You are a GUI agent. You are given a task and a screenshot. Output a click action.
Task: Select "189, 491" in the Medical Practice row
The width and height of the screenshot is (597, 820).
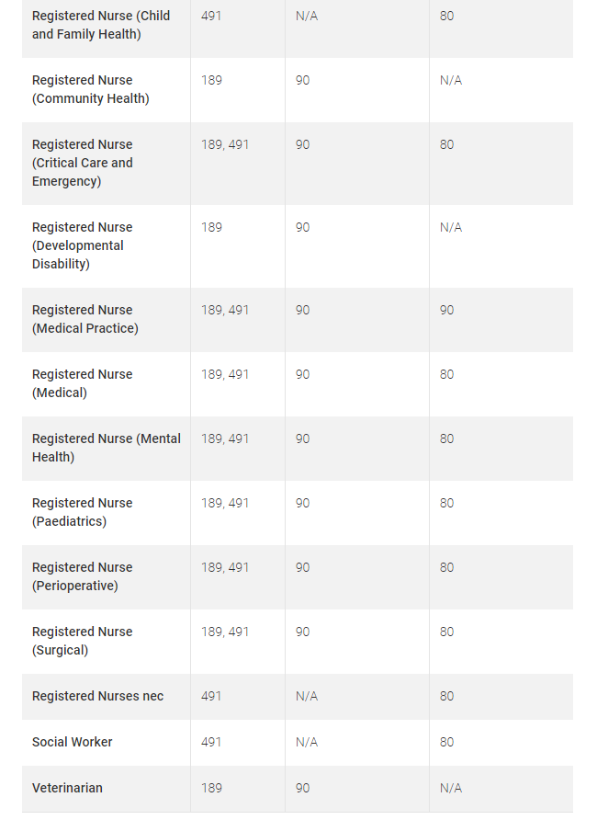[x=225, y=310]
